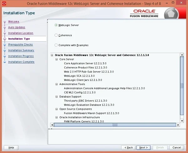Click the Help button

[11, 147]
